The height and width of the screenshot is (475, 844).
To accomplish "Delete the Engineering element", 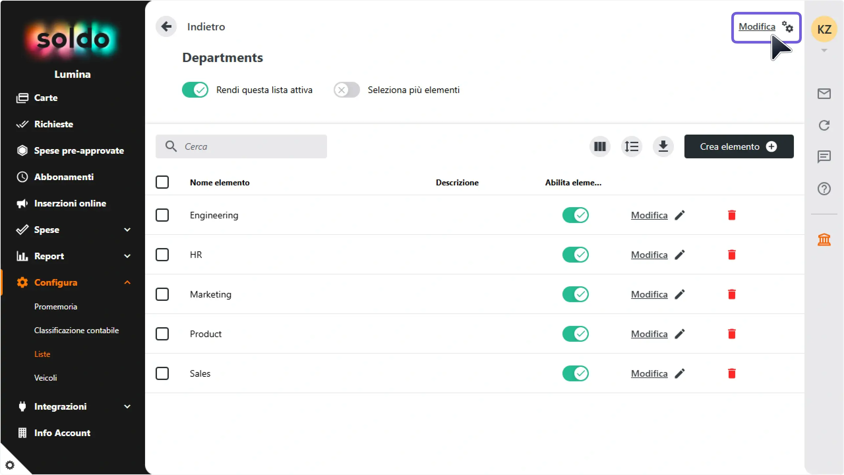I will click(x=732, y=215).
